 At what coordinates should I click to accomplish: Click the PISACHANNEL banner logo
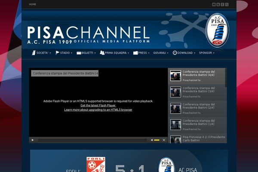(x=89, y=35)
